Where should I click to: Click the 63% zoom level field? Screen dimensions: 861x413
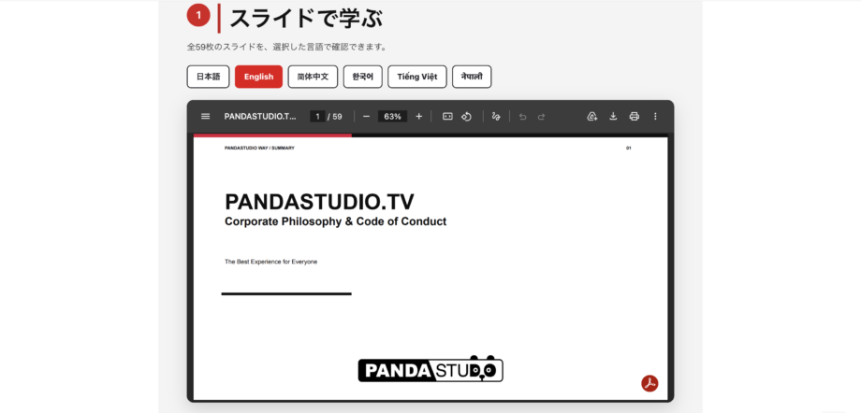pos(393,116)
